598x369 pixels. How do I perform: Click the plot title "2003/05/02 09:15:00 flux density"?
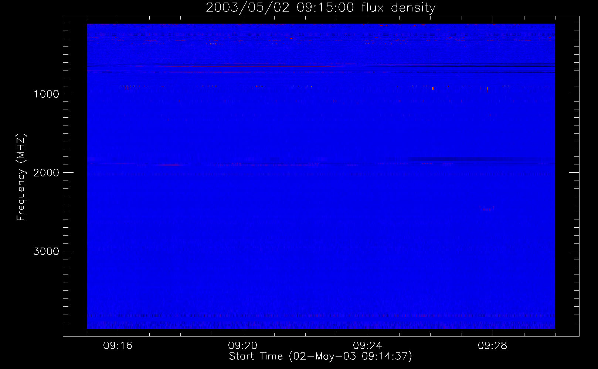pos(320,8)
